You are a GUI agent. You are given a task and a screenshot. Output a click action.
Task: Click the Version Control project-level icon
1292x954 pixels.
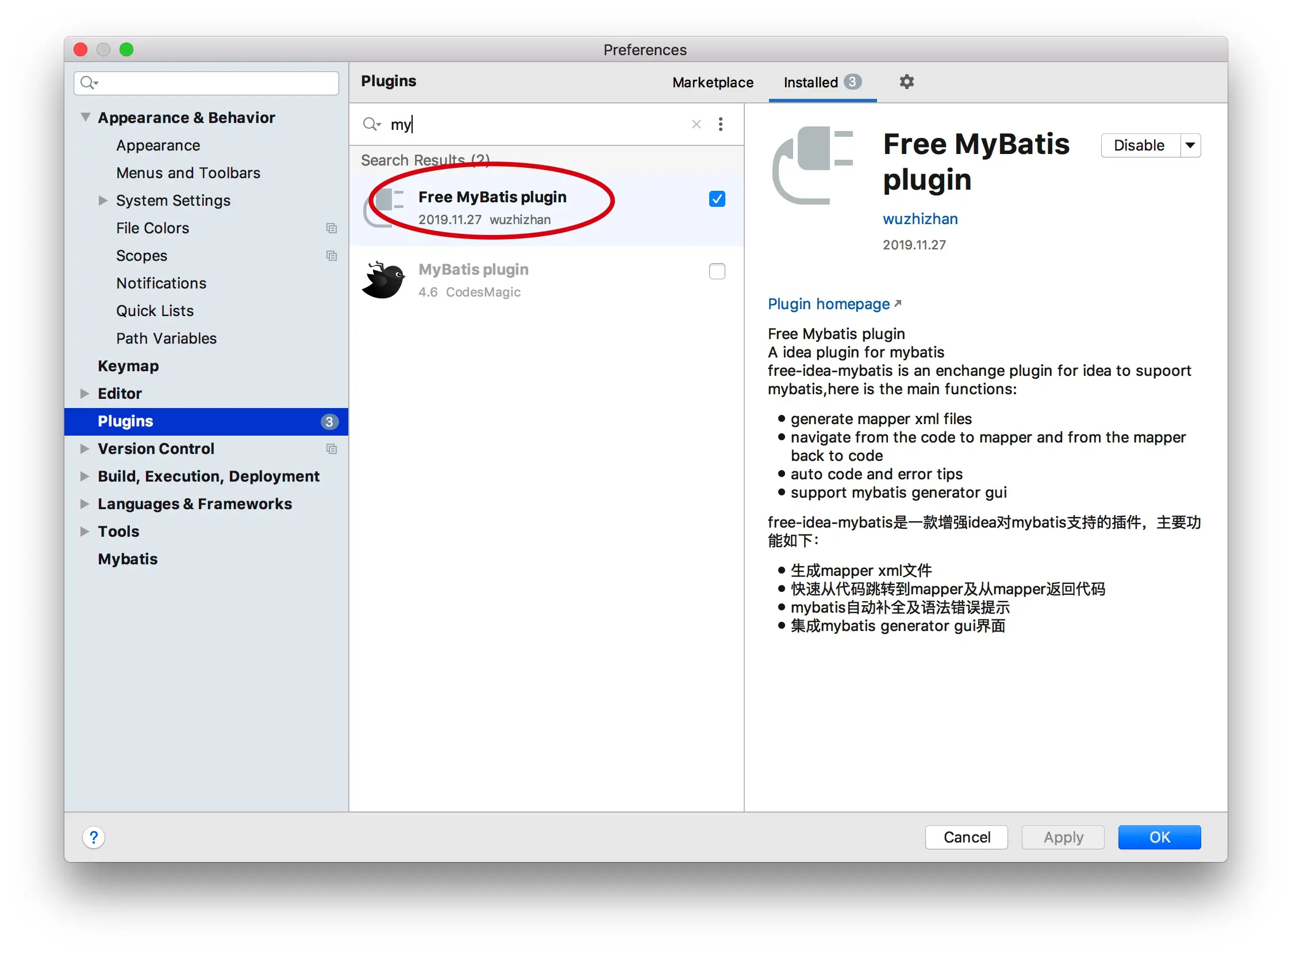332,449
